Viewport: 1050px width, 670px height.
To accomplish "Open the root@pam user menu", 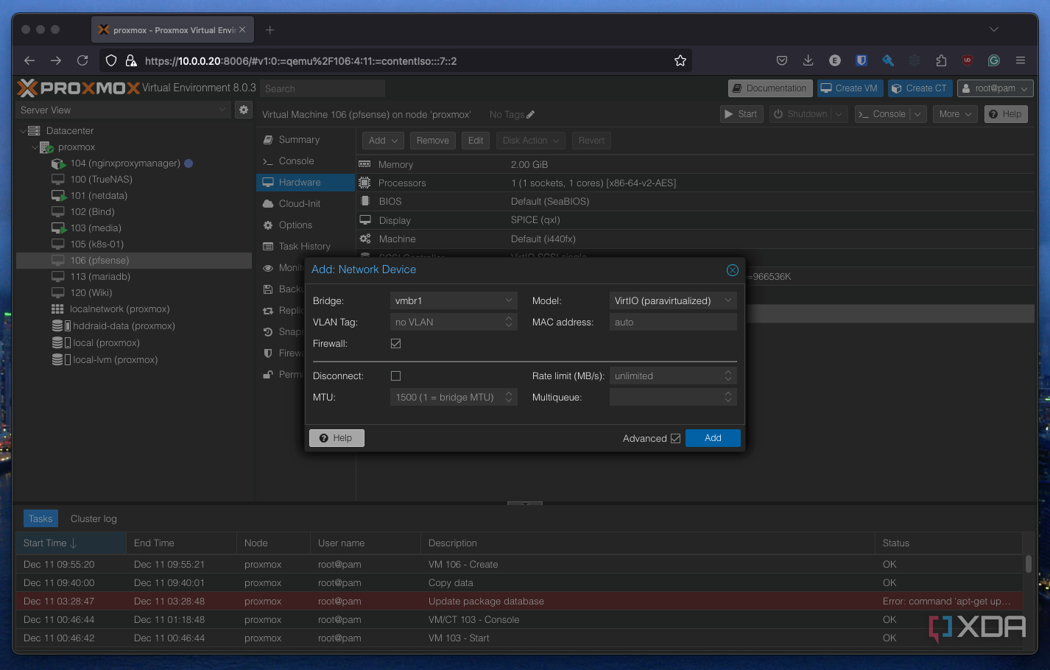I will (995, 88).
